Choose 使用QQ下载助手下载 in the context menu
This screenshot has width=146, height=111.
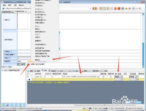[x=42, y=56]
